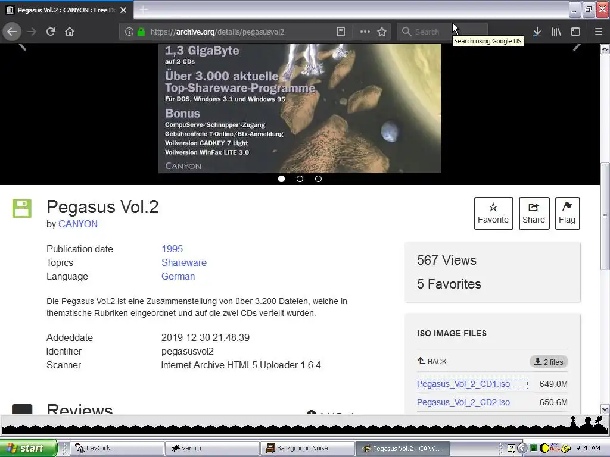Download all with the 2 files button

[549, 362]
